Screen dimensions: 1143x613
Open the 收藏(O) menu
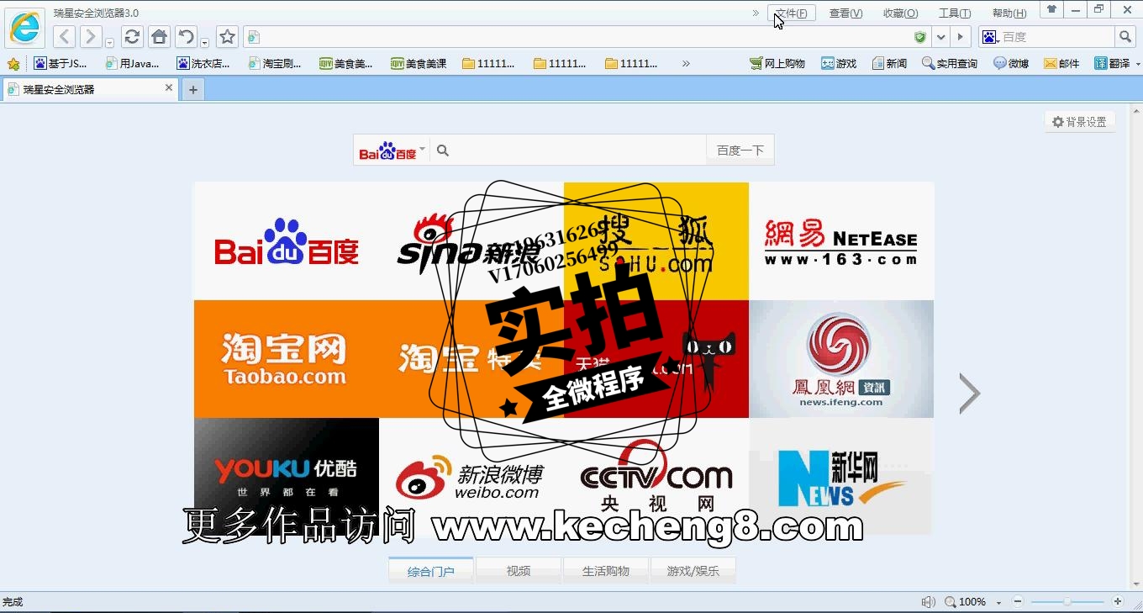point(900,13)
